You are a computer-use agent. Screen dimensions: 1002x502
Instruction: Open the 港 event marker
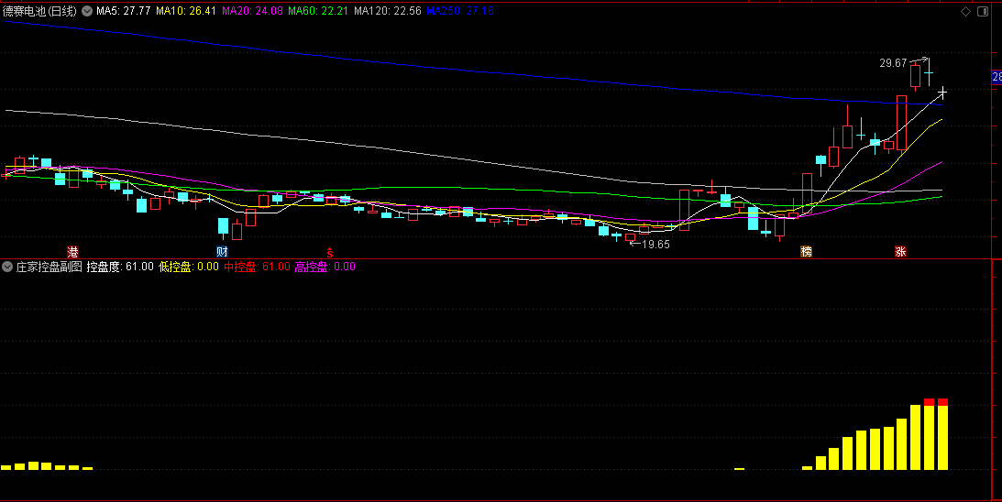point(72,252)
